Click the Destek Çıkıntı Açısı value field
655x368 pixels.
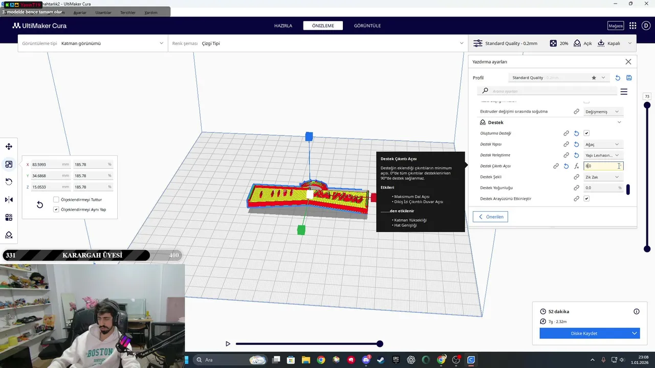click(x=603, y=166)
